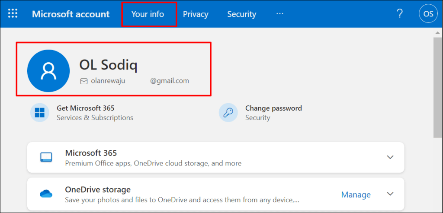This screenshot has width=443, height=213.
Task: Open the OS account avatar menu
Action: tap(428, 14)
